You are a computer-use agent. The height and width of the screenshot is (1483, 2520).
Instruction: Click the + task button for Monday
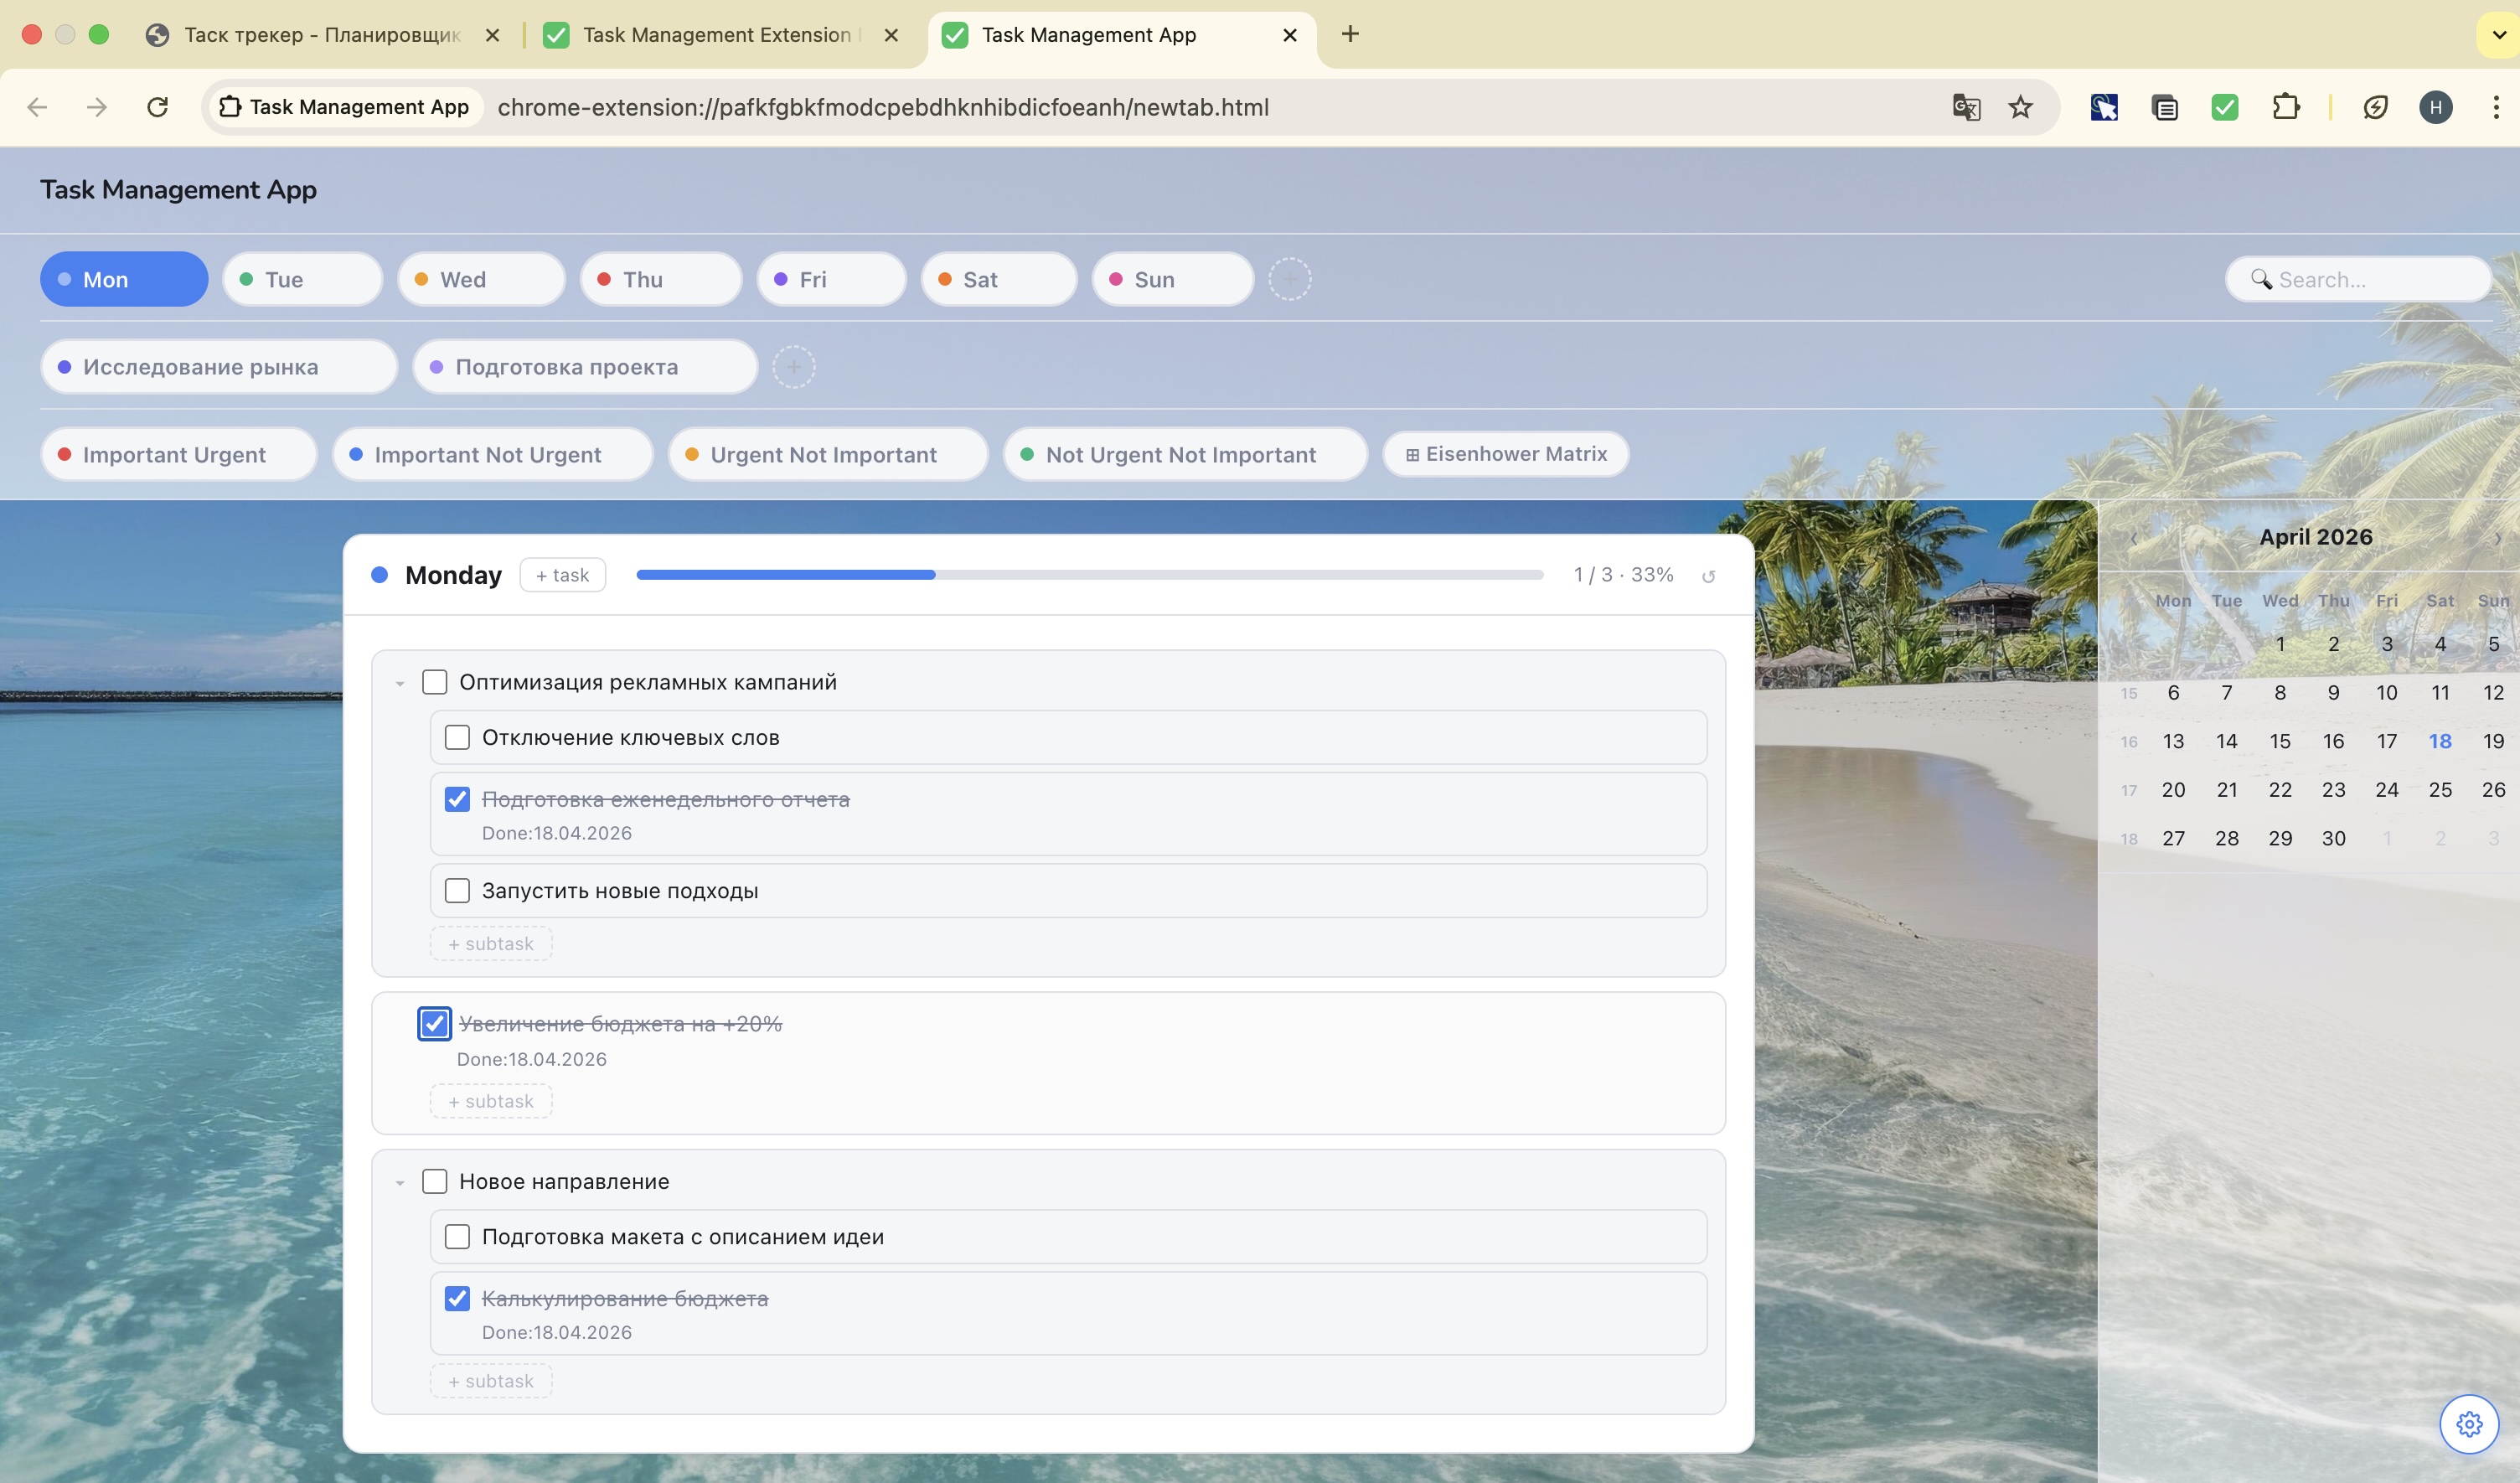click(562, 575)
